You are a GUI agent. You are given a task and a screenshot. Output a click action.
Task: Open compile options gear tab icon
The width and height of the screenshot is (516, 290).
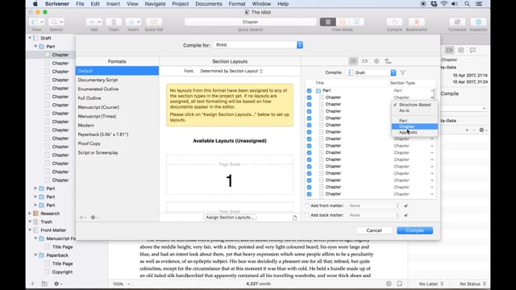(377, 61)
